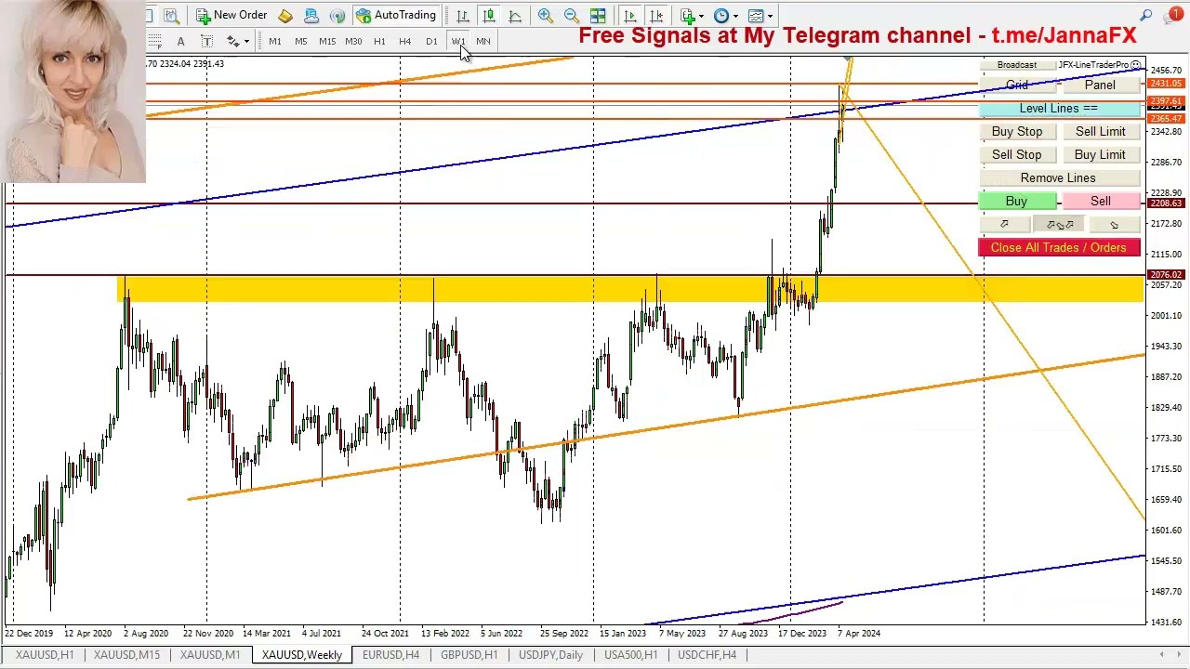
Task: Click the 2208.63 price level label
Action: point(1166,203)
